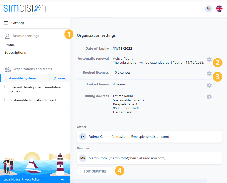This screenshot has width=227, height=183.
Task: Click FK avatar in Owner card
Action: tap(83, 137)
